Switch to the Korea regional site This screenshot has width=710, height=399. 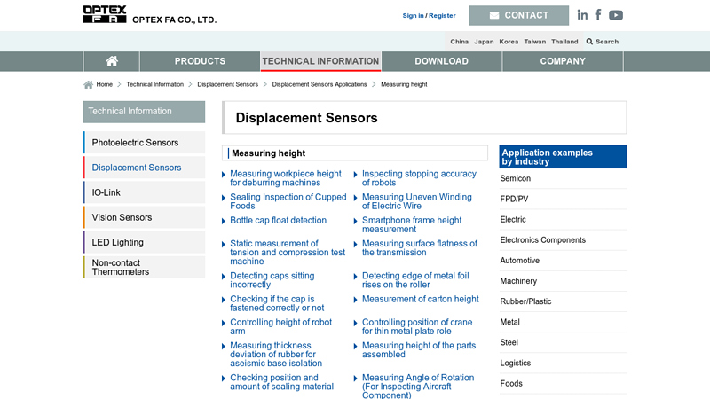(509, 42)
